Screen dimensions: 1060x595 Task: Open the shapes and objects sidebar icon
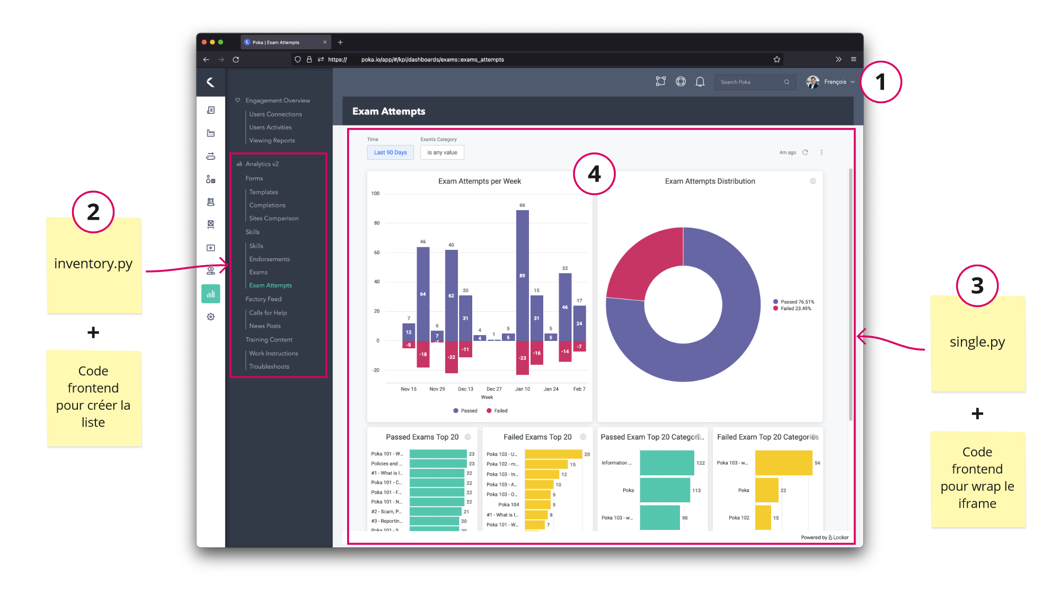click(210, 179)
